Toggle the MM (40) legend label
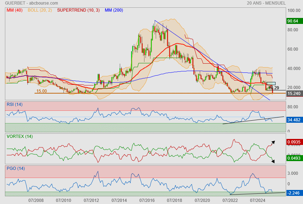 click(x=14, y=10)
